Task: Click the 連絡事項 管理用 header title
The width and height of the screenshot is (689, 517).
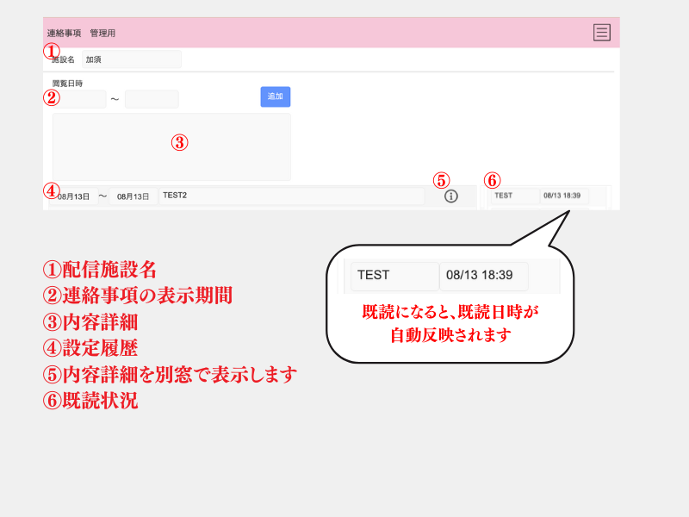Action: tap(81, 33)
